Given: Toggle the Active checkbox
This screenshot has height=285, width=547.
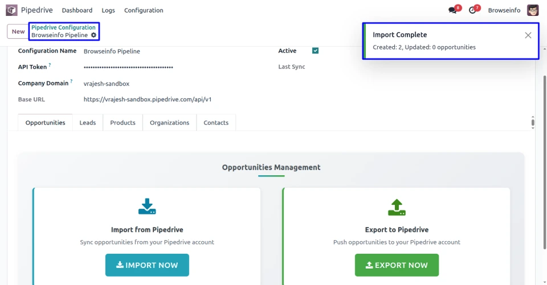Looking at the screenshot, I should tap(316, 51).
